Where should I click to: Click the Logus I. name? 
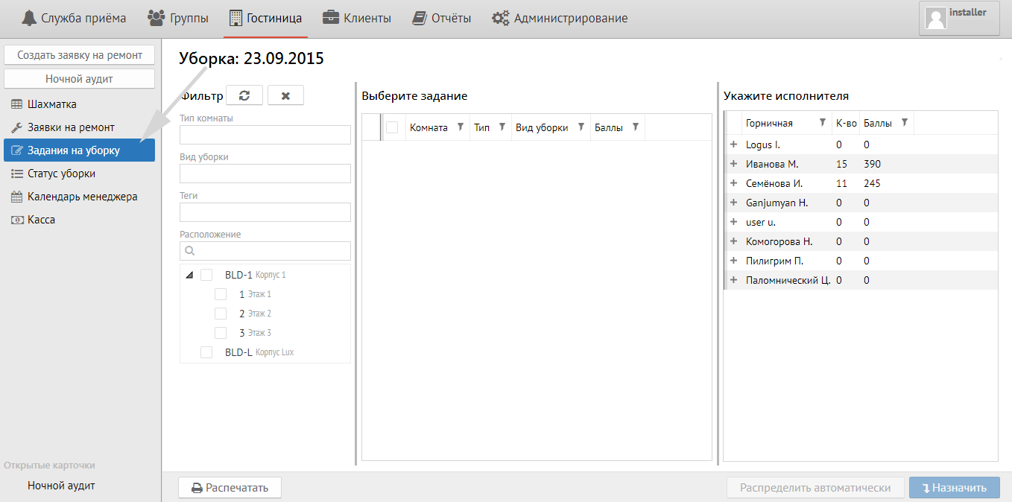(x=763, y=144)
